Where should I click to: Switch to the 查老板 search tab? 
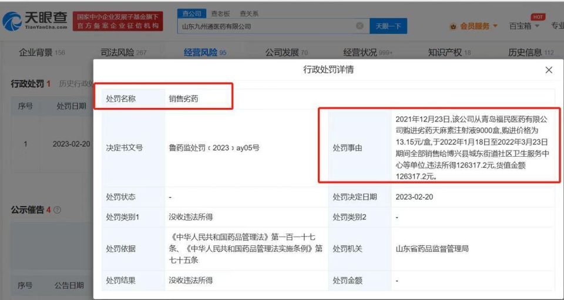(x=220, y=14)
